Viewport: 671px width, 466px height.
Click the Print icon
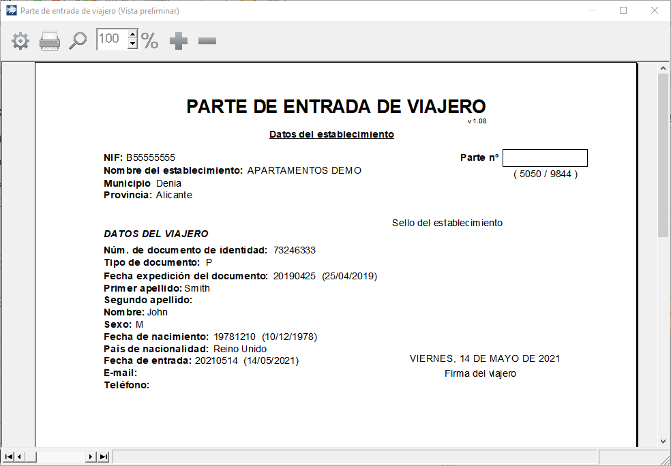[x=49, y=41]
